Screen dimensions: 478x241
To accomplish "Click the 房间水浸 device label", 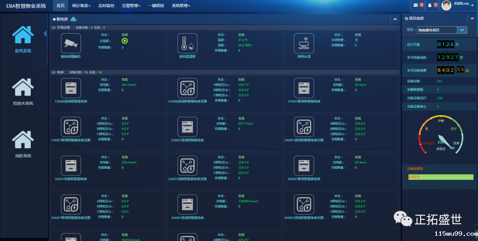I will 304,56.
